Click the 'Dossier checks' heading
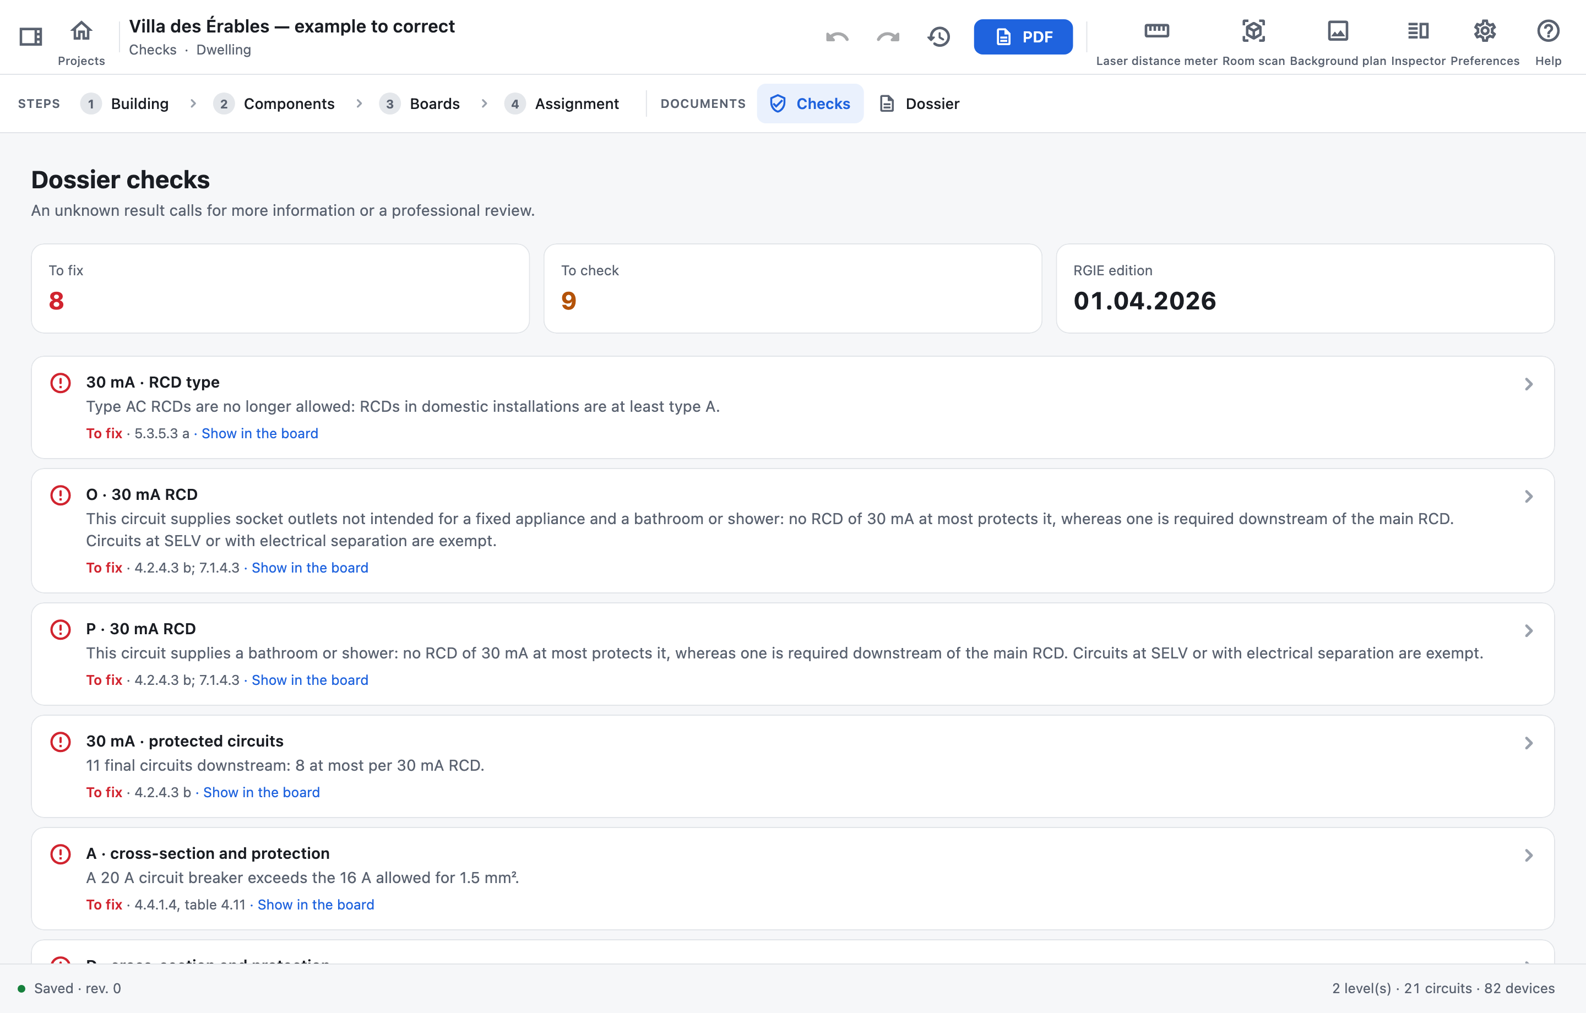 121,180
